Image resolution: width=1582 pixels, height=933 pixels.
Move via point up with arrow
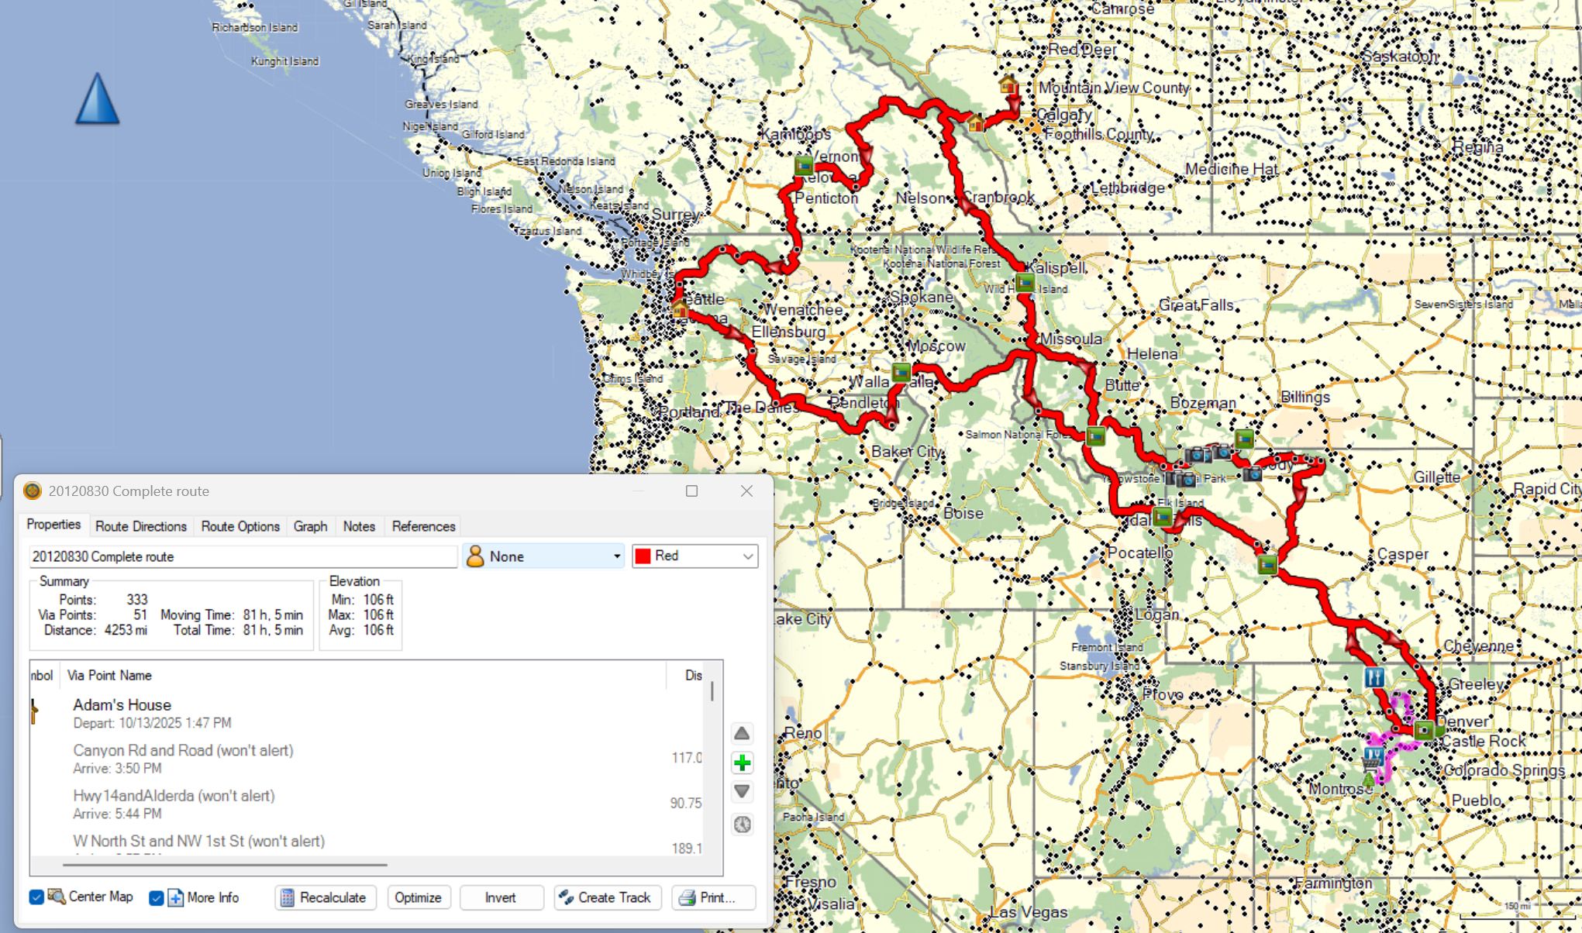(x=742, y=733)
